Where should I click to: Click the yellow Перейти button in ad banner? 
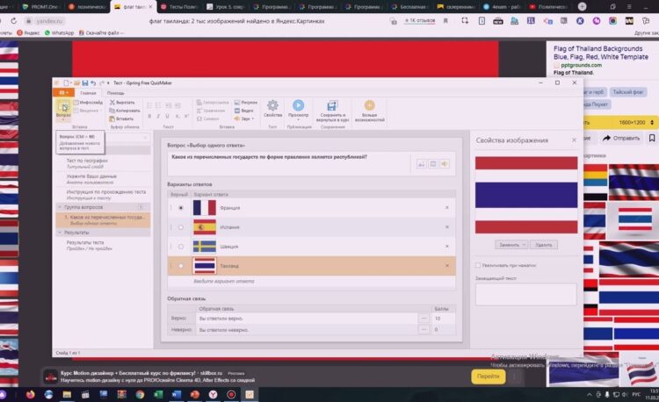pyautogui.click(x=488, y=375)
